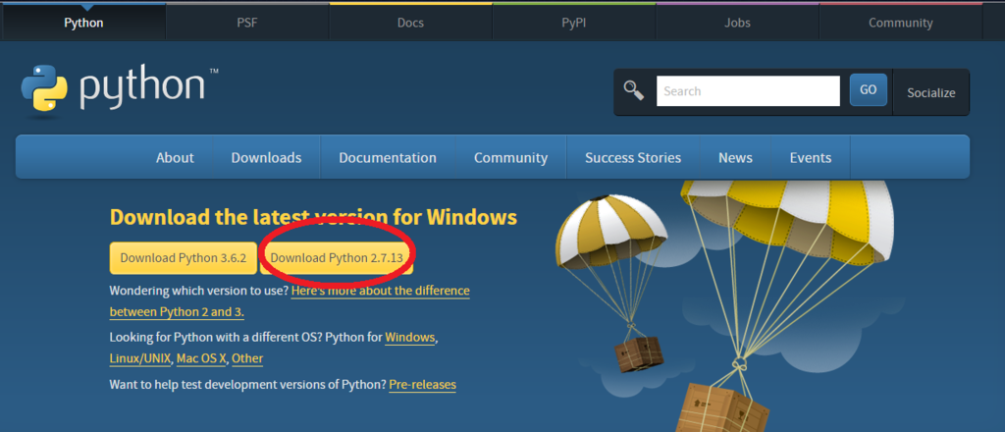
Task: Follow the Mac OS X link
Action: tap(201, 358)
